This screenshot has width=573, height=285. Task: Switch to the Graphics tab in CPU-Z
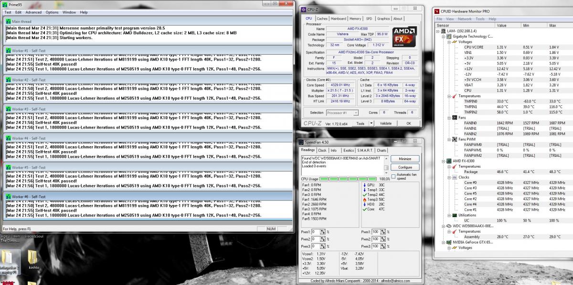click(x=383, y=19)
